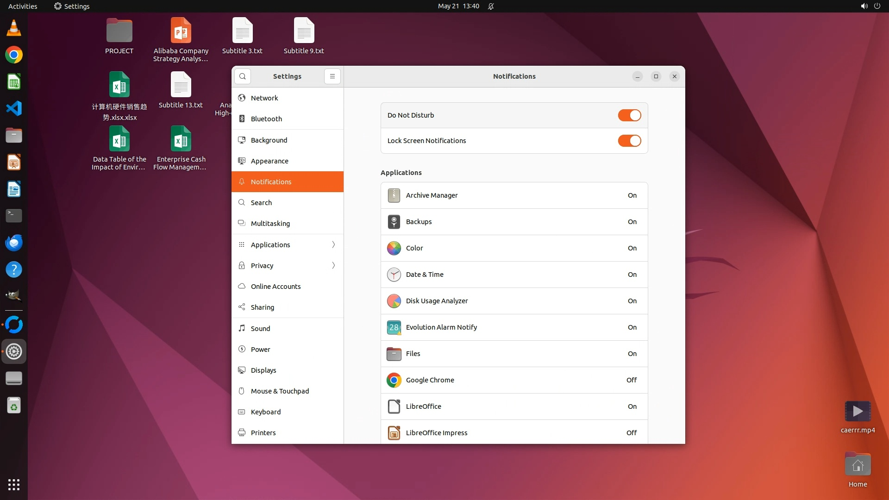Expand the Applications sidebar submenu chevron

pos(333,244)
